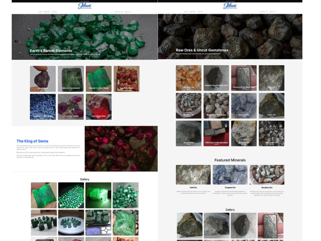Open left gallery photo of loose emerald pile

pyautogui.click(x=126, y=195)
